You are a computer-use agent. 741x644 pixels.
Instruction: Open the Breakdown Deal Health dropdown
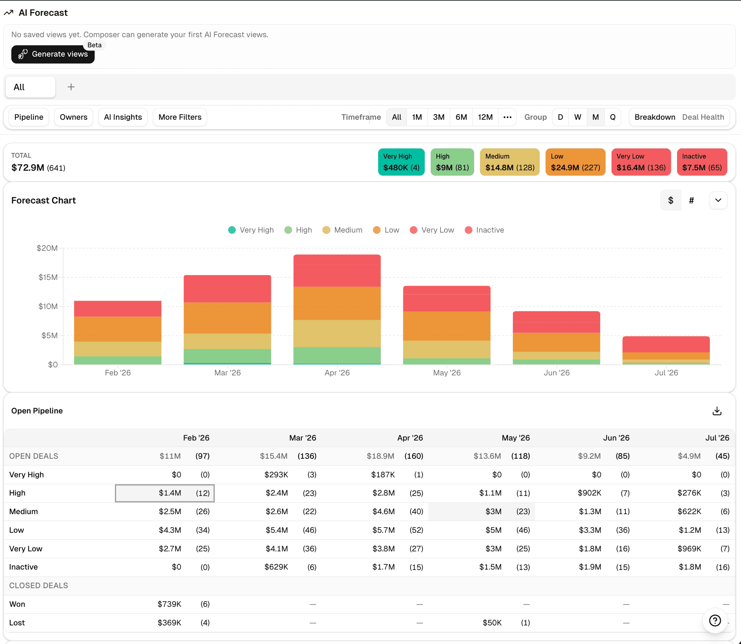pos(680,117)
